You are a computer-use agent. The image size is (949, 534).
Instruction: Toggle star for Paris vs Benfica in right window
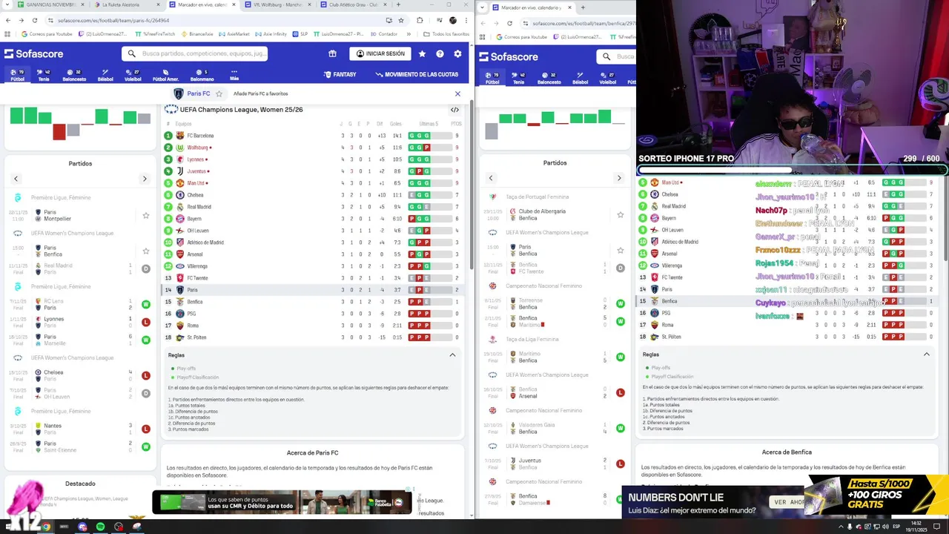pyautogui.click(x=621, y=250)
